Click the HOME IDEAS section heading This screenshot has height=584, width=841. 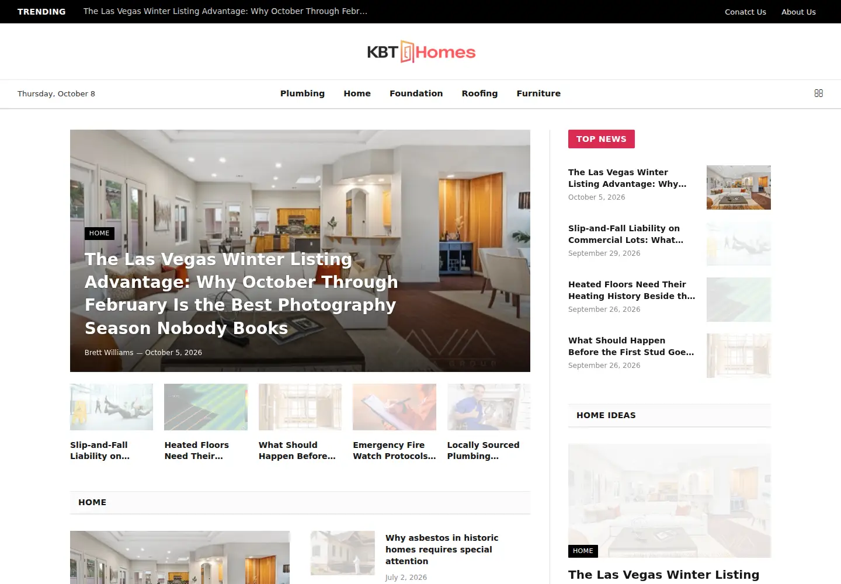pos(606,415)
